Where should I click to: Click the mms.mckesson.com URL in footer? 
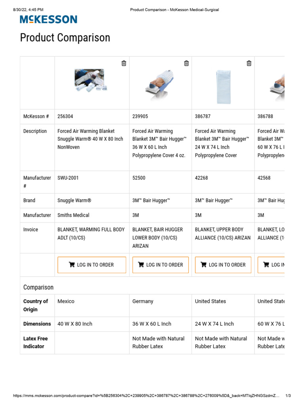pos(146,396)
